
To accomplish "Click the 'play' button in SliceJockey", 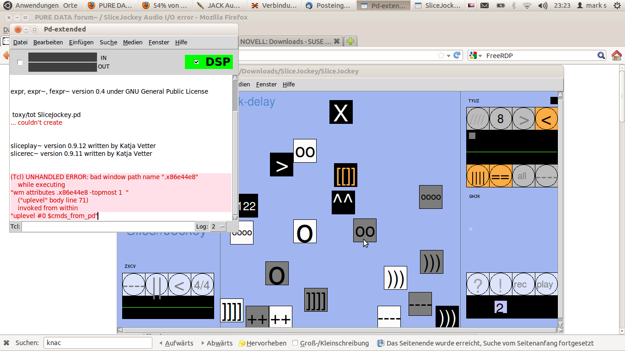I will point(546,284).
